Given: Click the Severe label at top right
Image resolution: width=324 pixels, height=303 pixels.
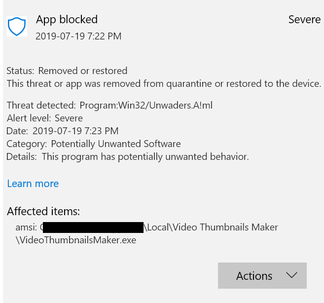Looking at the screenshot, I should click(x=304, y=19).
